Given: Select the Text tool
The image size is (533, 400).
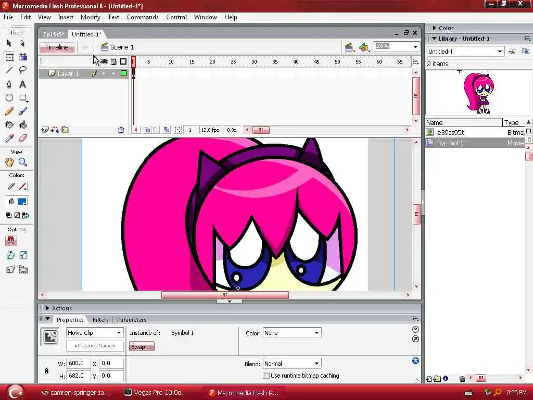Looking at the screenshot, I should [22, 84].
